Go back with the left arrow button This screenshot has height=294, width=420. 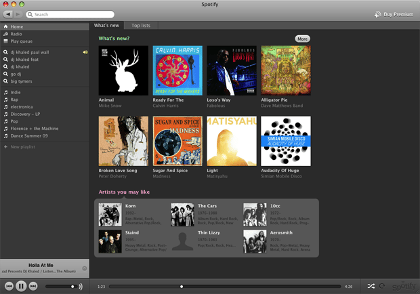tap(8, 14)
